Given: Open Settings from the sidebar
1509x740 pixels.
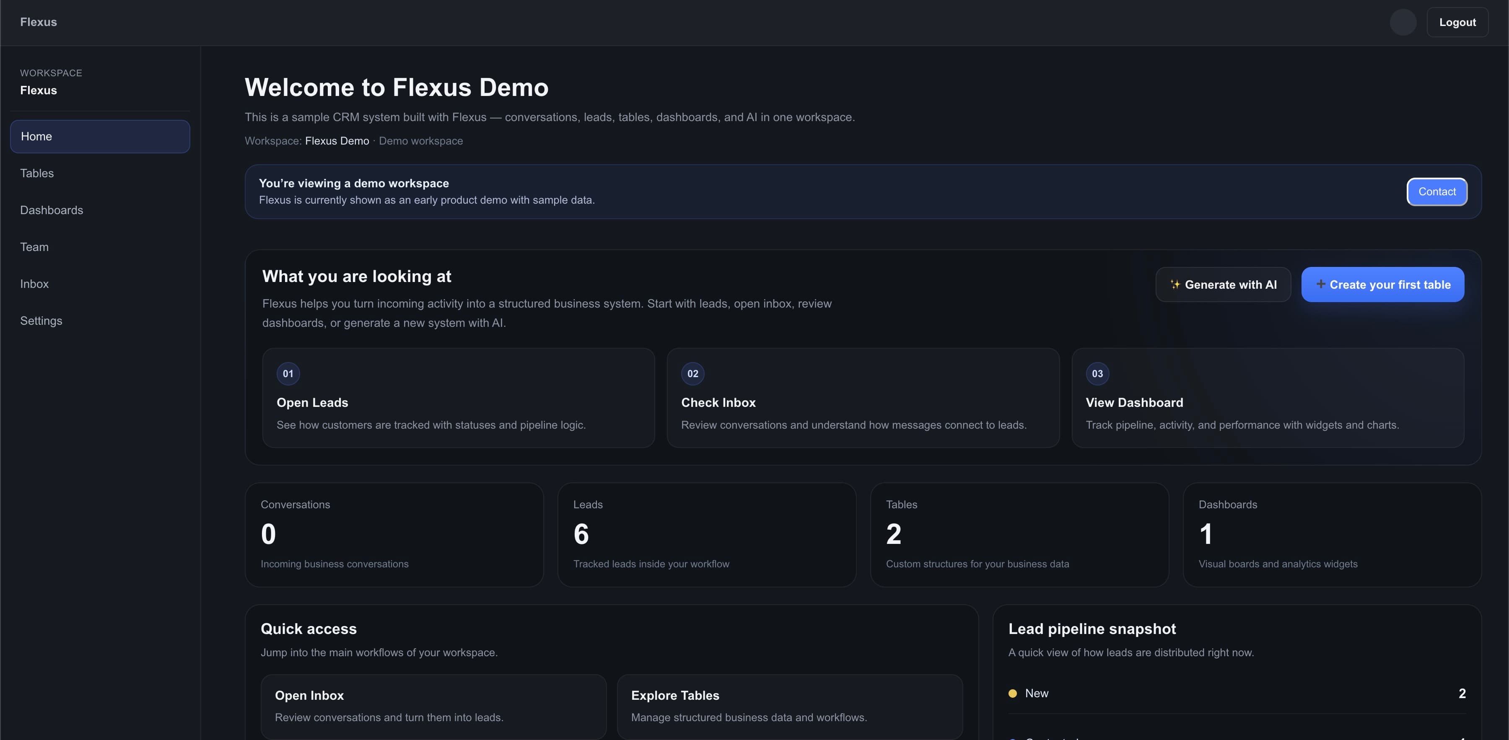Looking at the screenshot, I should click(100, 320).
